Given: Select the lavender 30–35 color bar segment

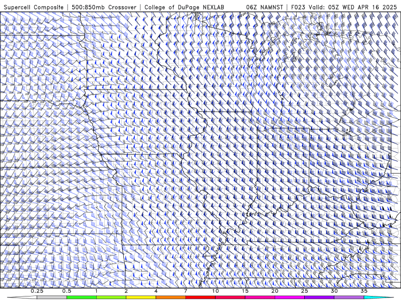Looking at the screenshot, I should pos(349,297).
